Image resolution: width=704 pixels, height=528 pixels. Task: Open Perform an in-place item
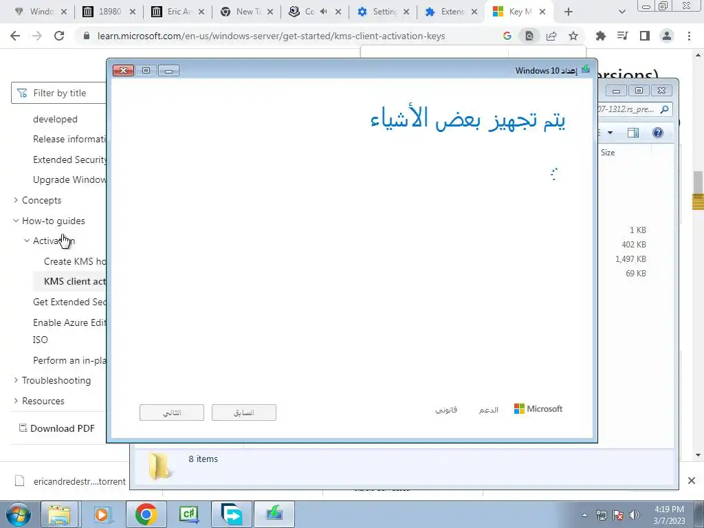[x=69, y=360]
